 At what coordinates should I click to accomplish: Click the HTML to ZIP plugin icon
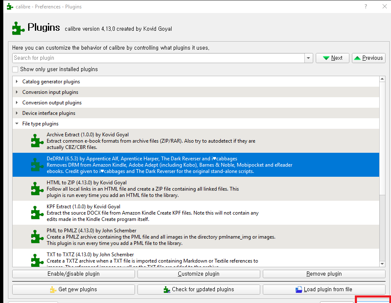(37, 189)
